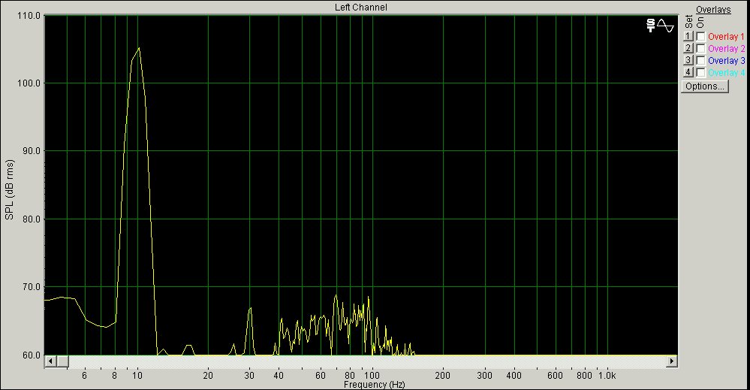
Task: Enable the Overlay 3 checkbox
Action: [x=700, y=60]
